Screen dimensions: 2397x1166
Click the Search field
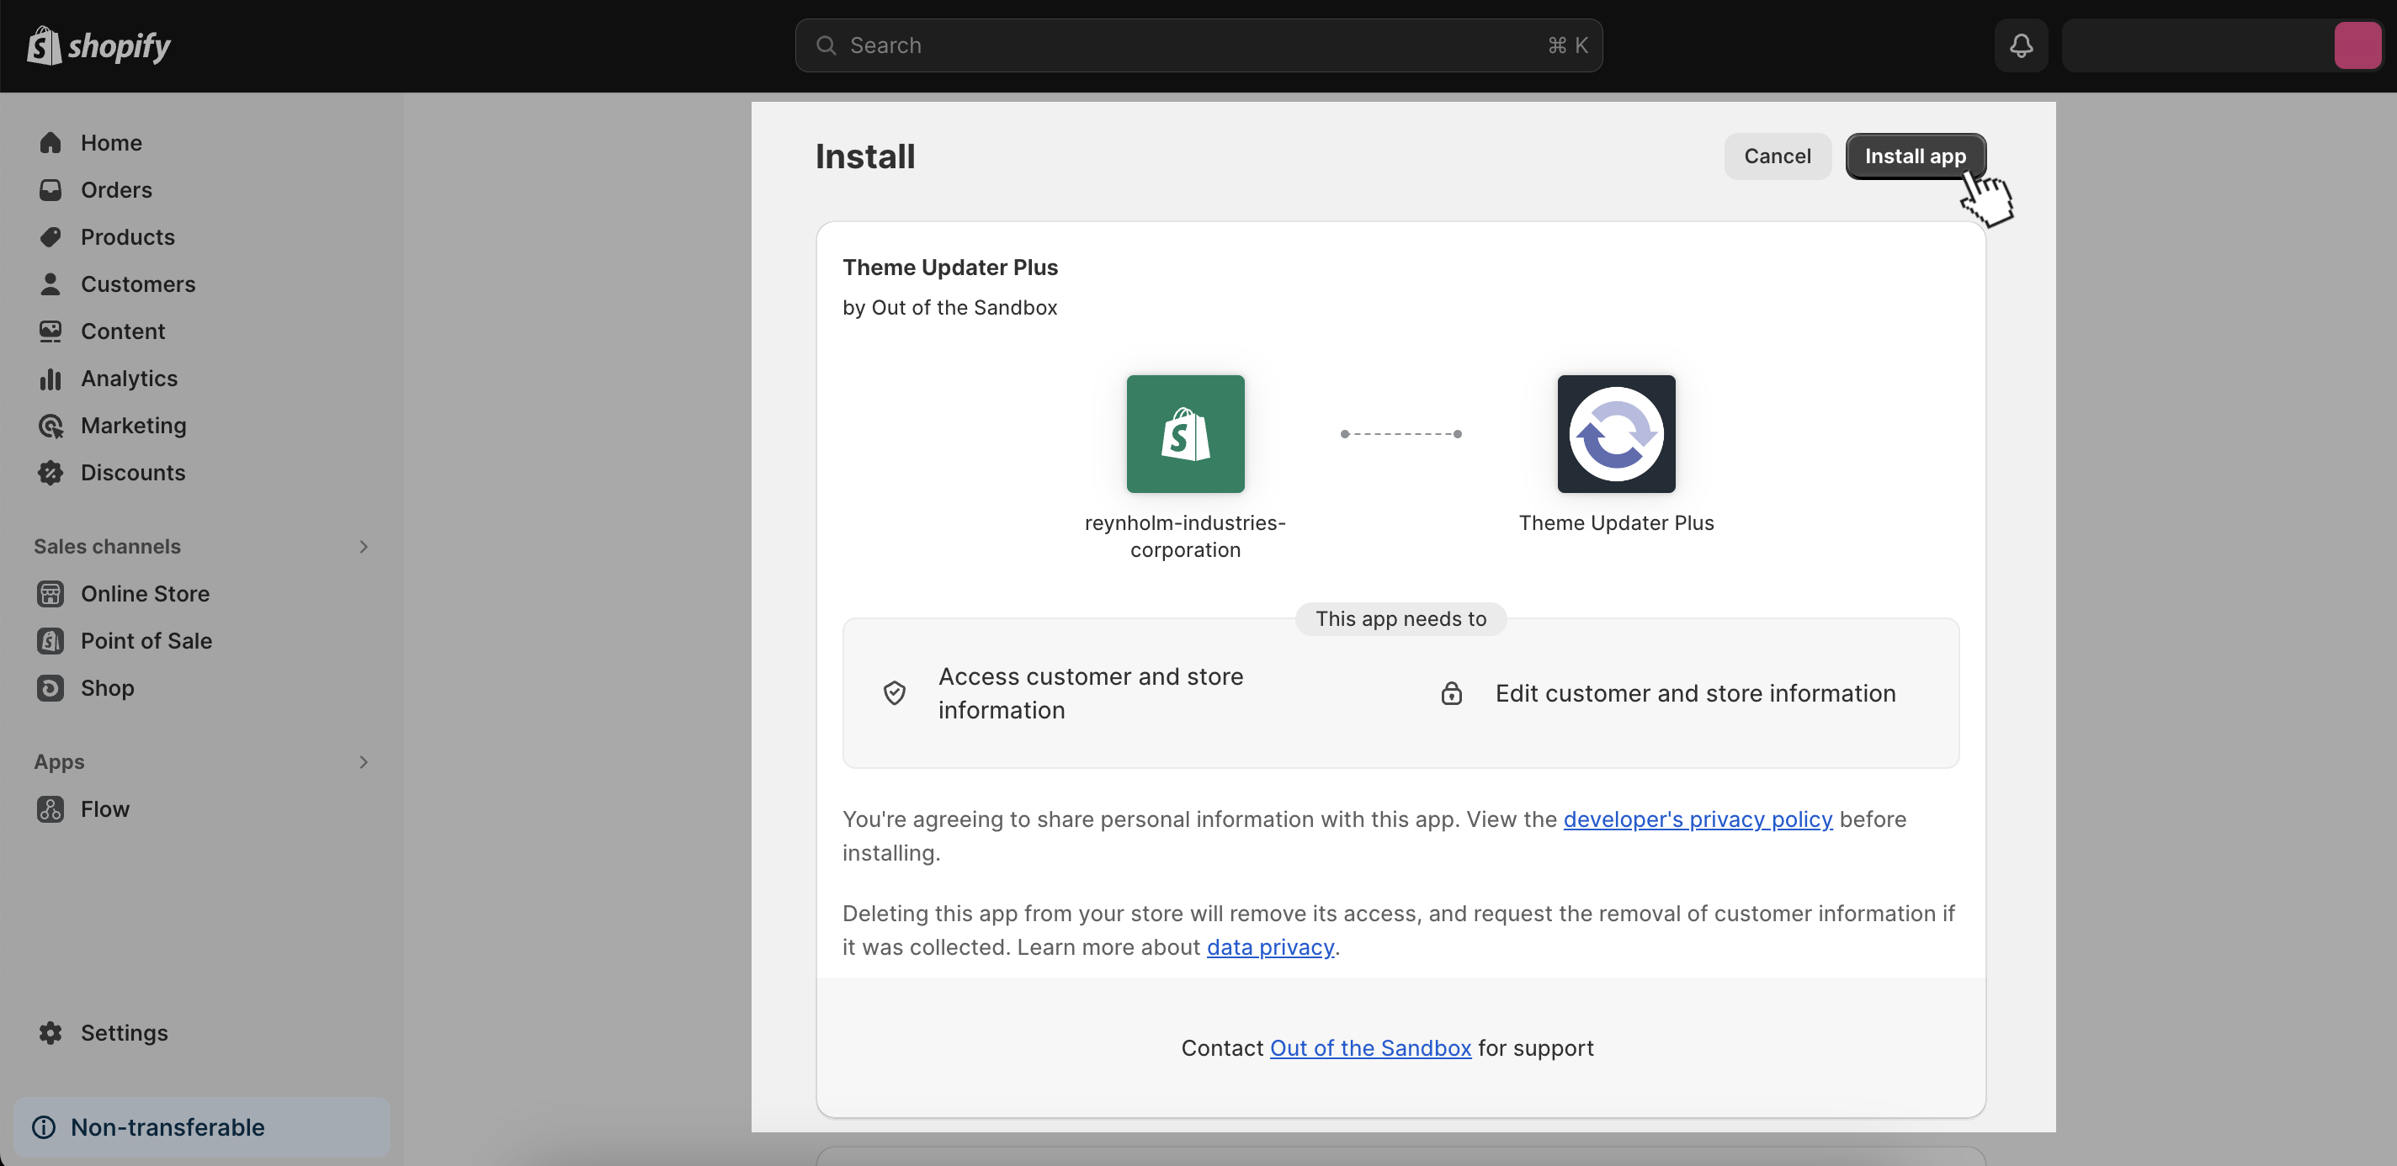(x=1197, y=45)
